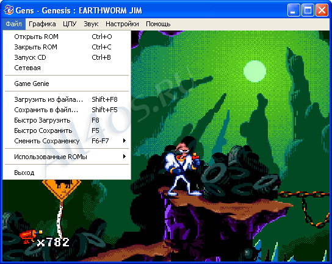Choose Выход to exit Gens
Screen dimensions: 332x264
coord(67,173)
